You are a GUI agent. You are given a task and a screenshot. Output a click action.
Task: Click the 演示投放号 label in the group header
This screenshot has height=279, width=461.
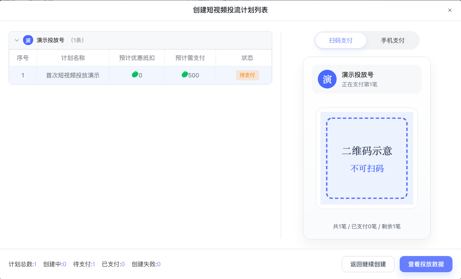[50, 40]
